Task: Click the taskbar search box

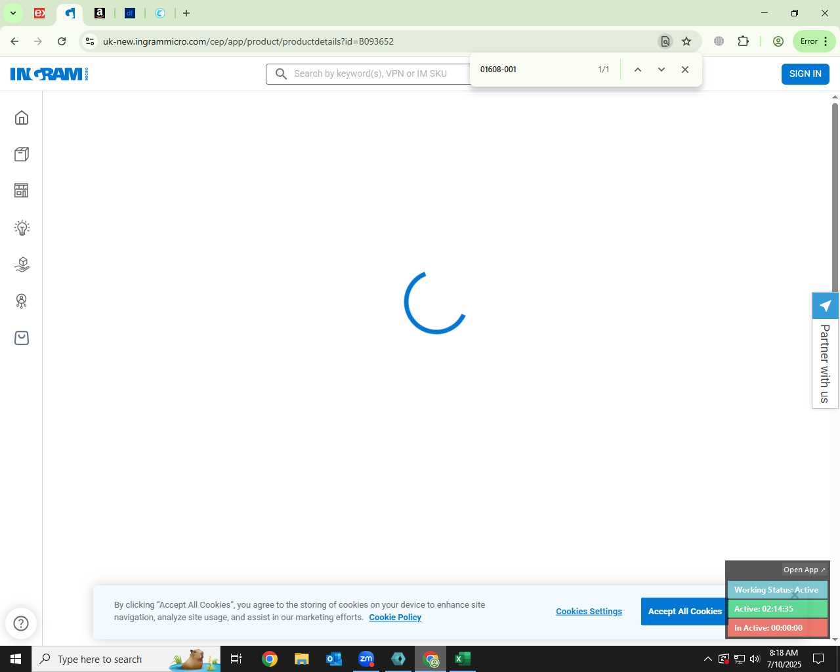Action: [x=126, y=659]
